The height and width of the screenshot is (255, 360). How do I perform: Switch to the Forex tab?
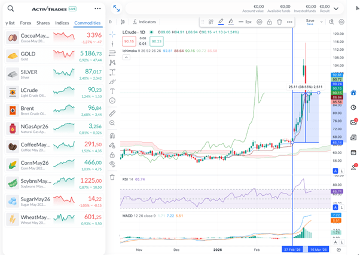26,23
